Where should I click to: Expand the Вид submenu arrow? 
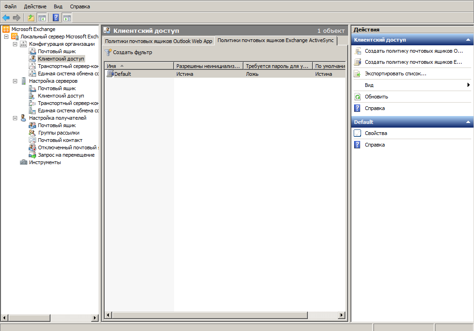[x=468, y=85]
